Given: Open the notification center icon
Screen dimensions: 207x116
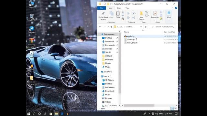Looking at the screenshot, I should coord(176,114).
